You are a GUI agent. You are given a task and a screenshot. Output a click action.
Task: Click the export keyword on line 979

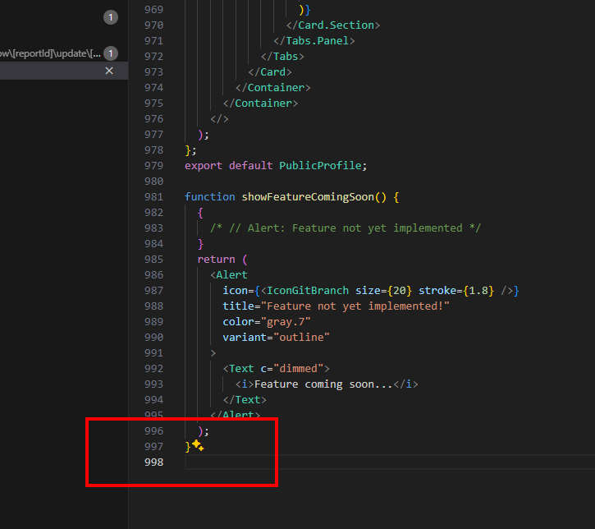(x=204, y=166)
